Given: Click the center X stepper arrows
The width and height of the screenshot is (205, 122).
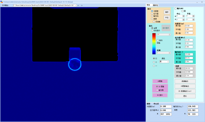Looking at the screenshot, I should pyautogui.click(x=183, y=16).
